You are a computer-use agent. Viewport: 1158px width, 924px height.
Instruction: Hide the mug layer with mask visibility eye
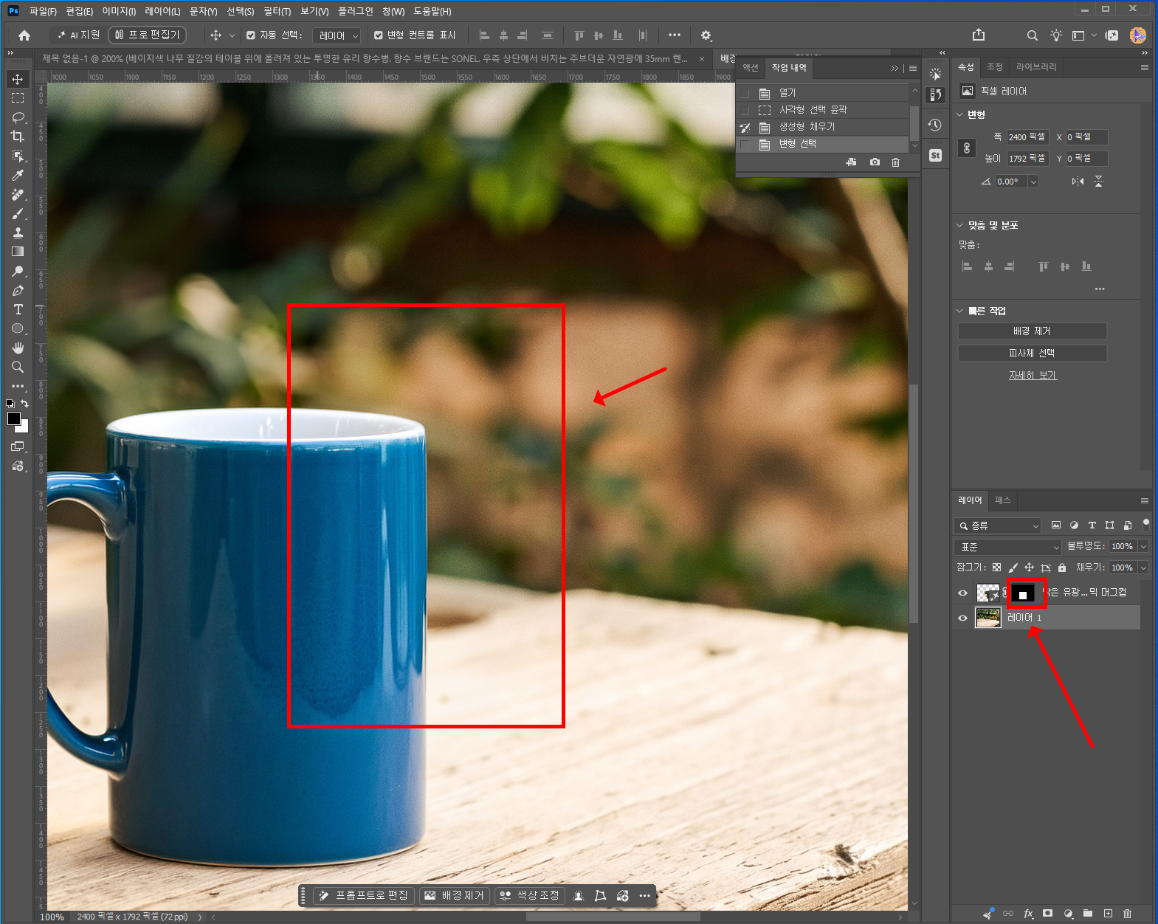962,593
